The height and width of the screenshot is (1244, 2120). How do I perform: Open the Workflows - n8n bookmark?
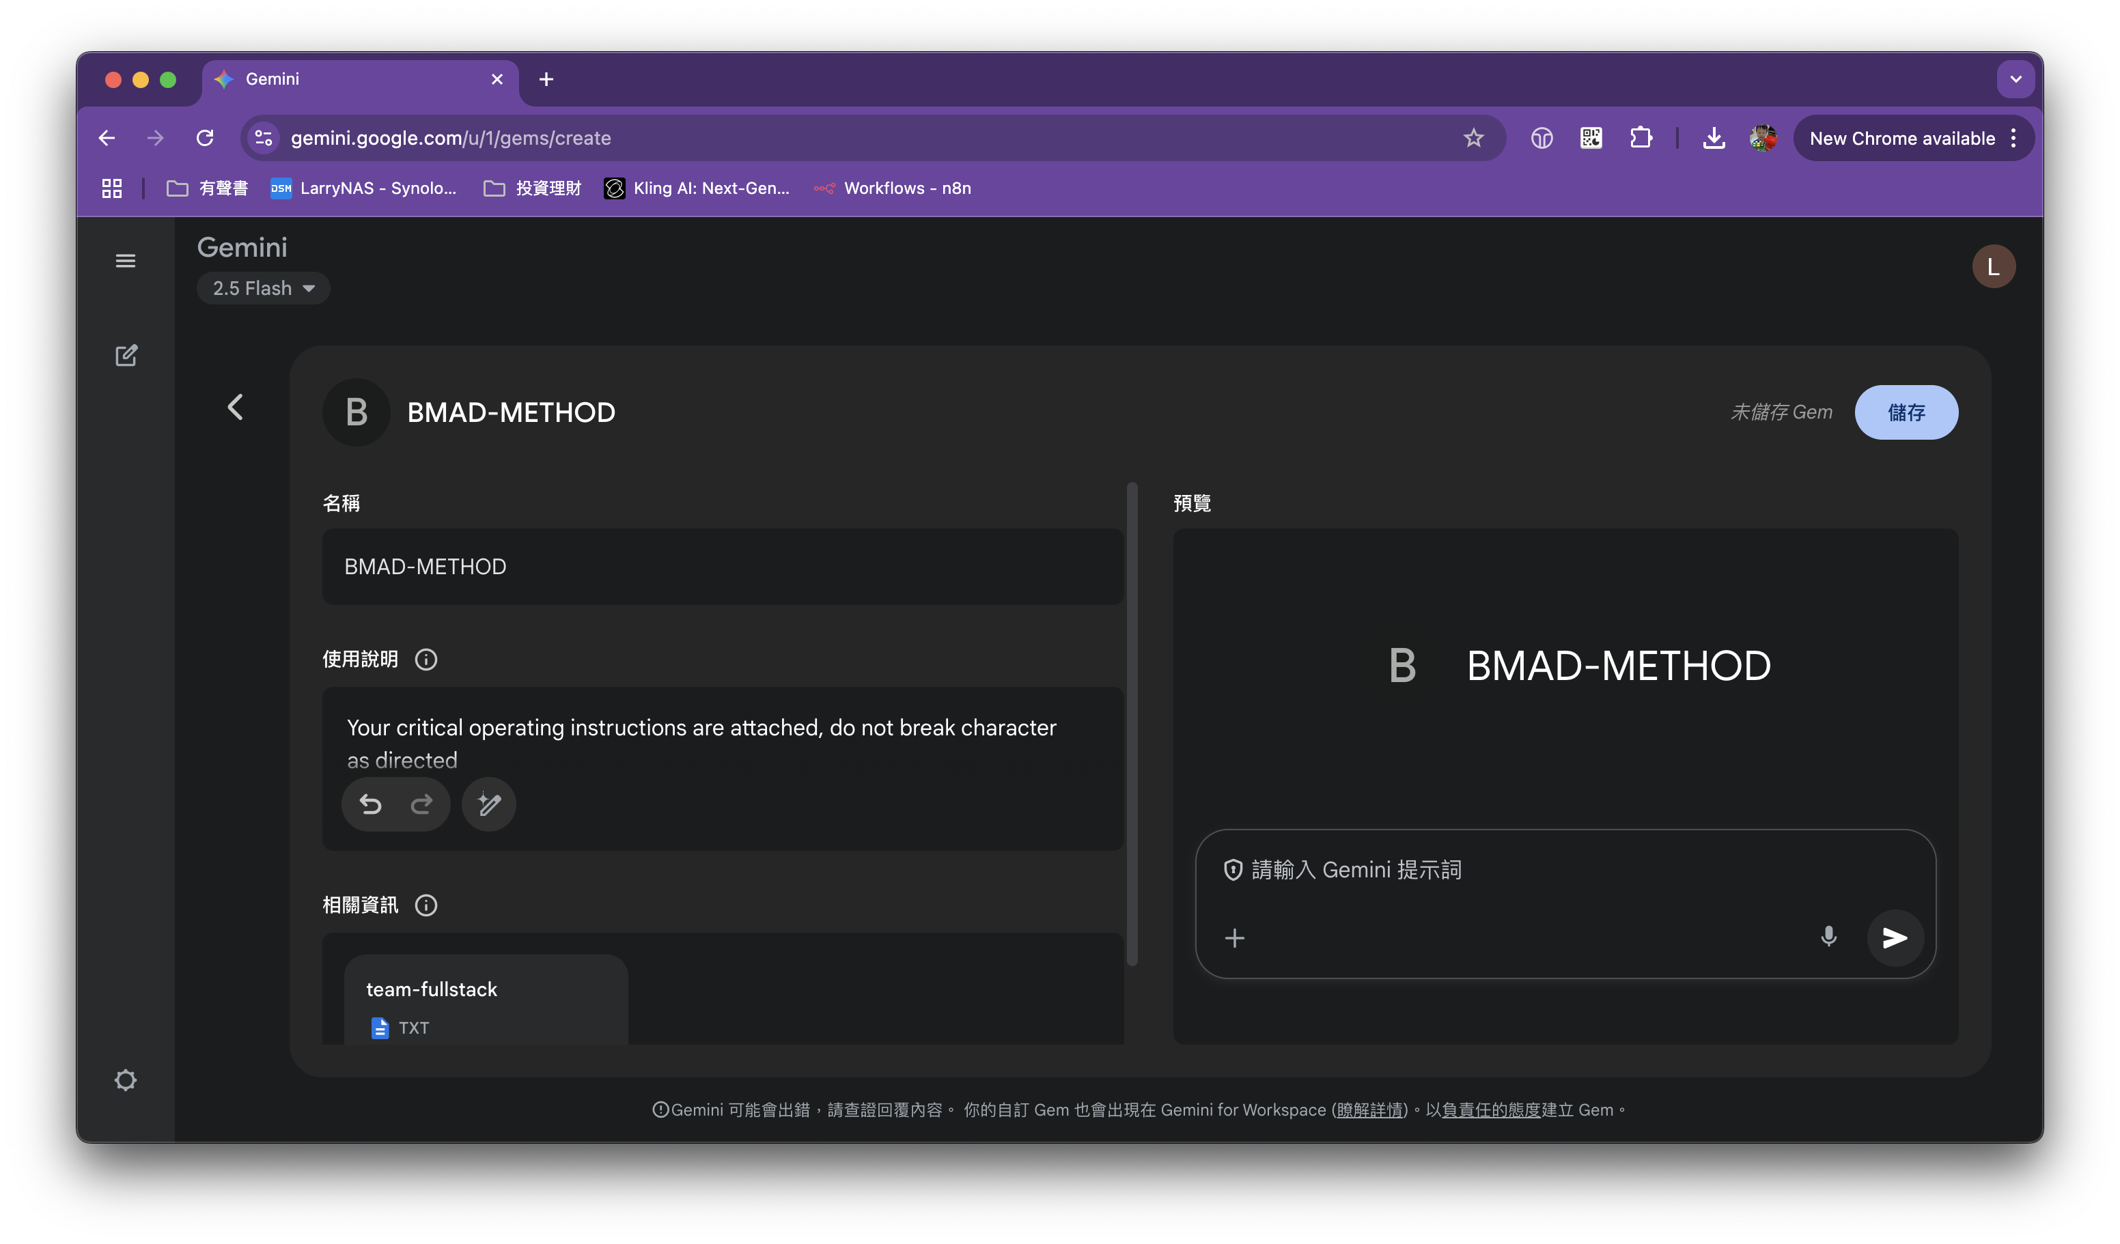coord(893,188)
